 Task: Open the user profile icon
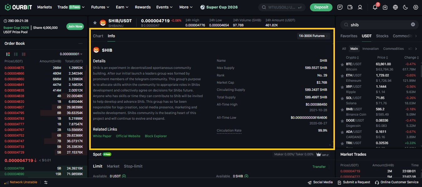(360, 7)
